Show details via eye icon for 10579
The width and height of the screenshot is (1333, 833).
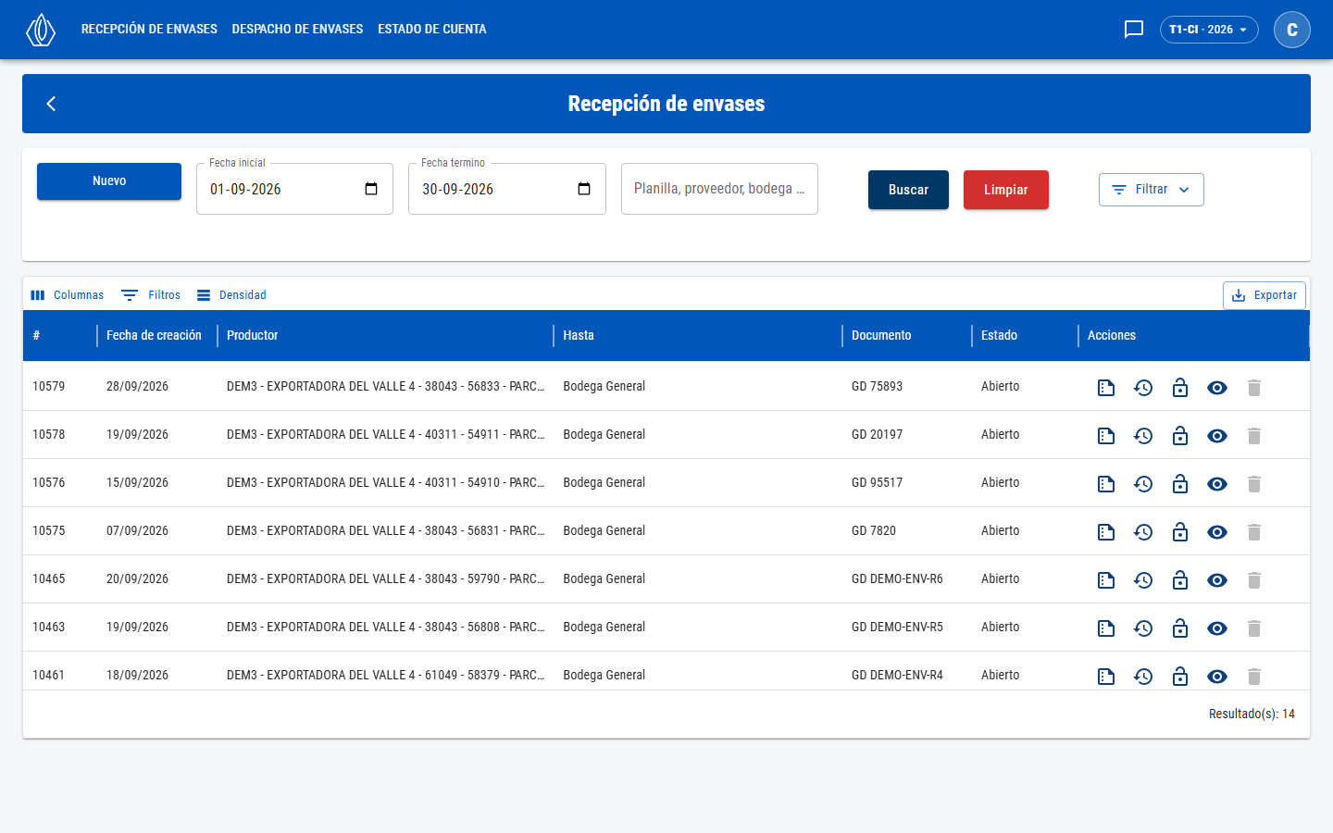pos(1217,388)
